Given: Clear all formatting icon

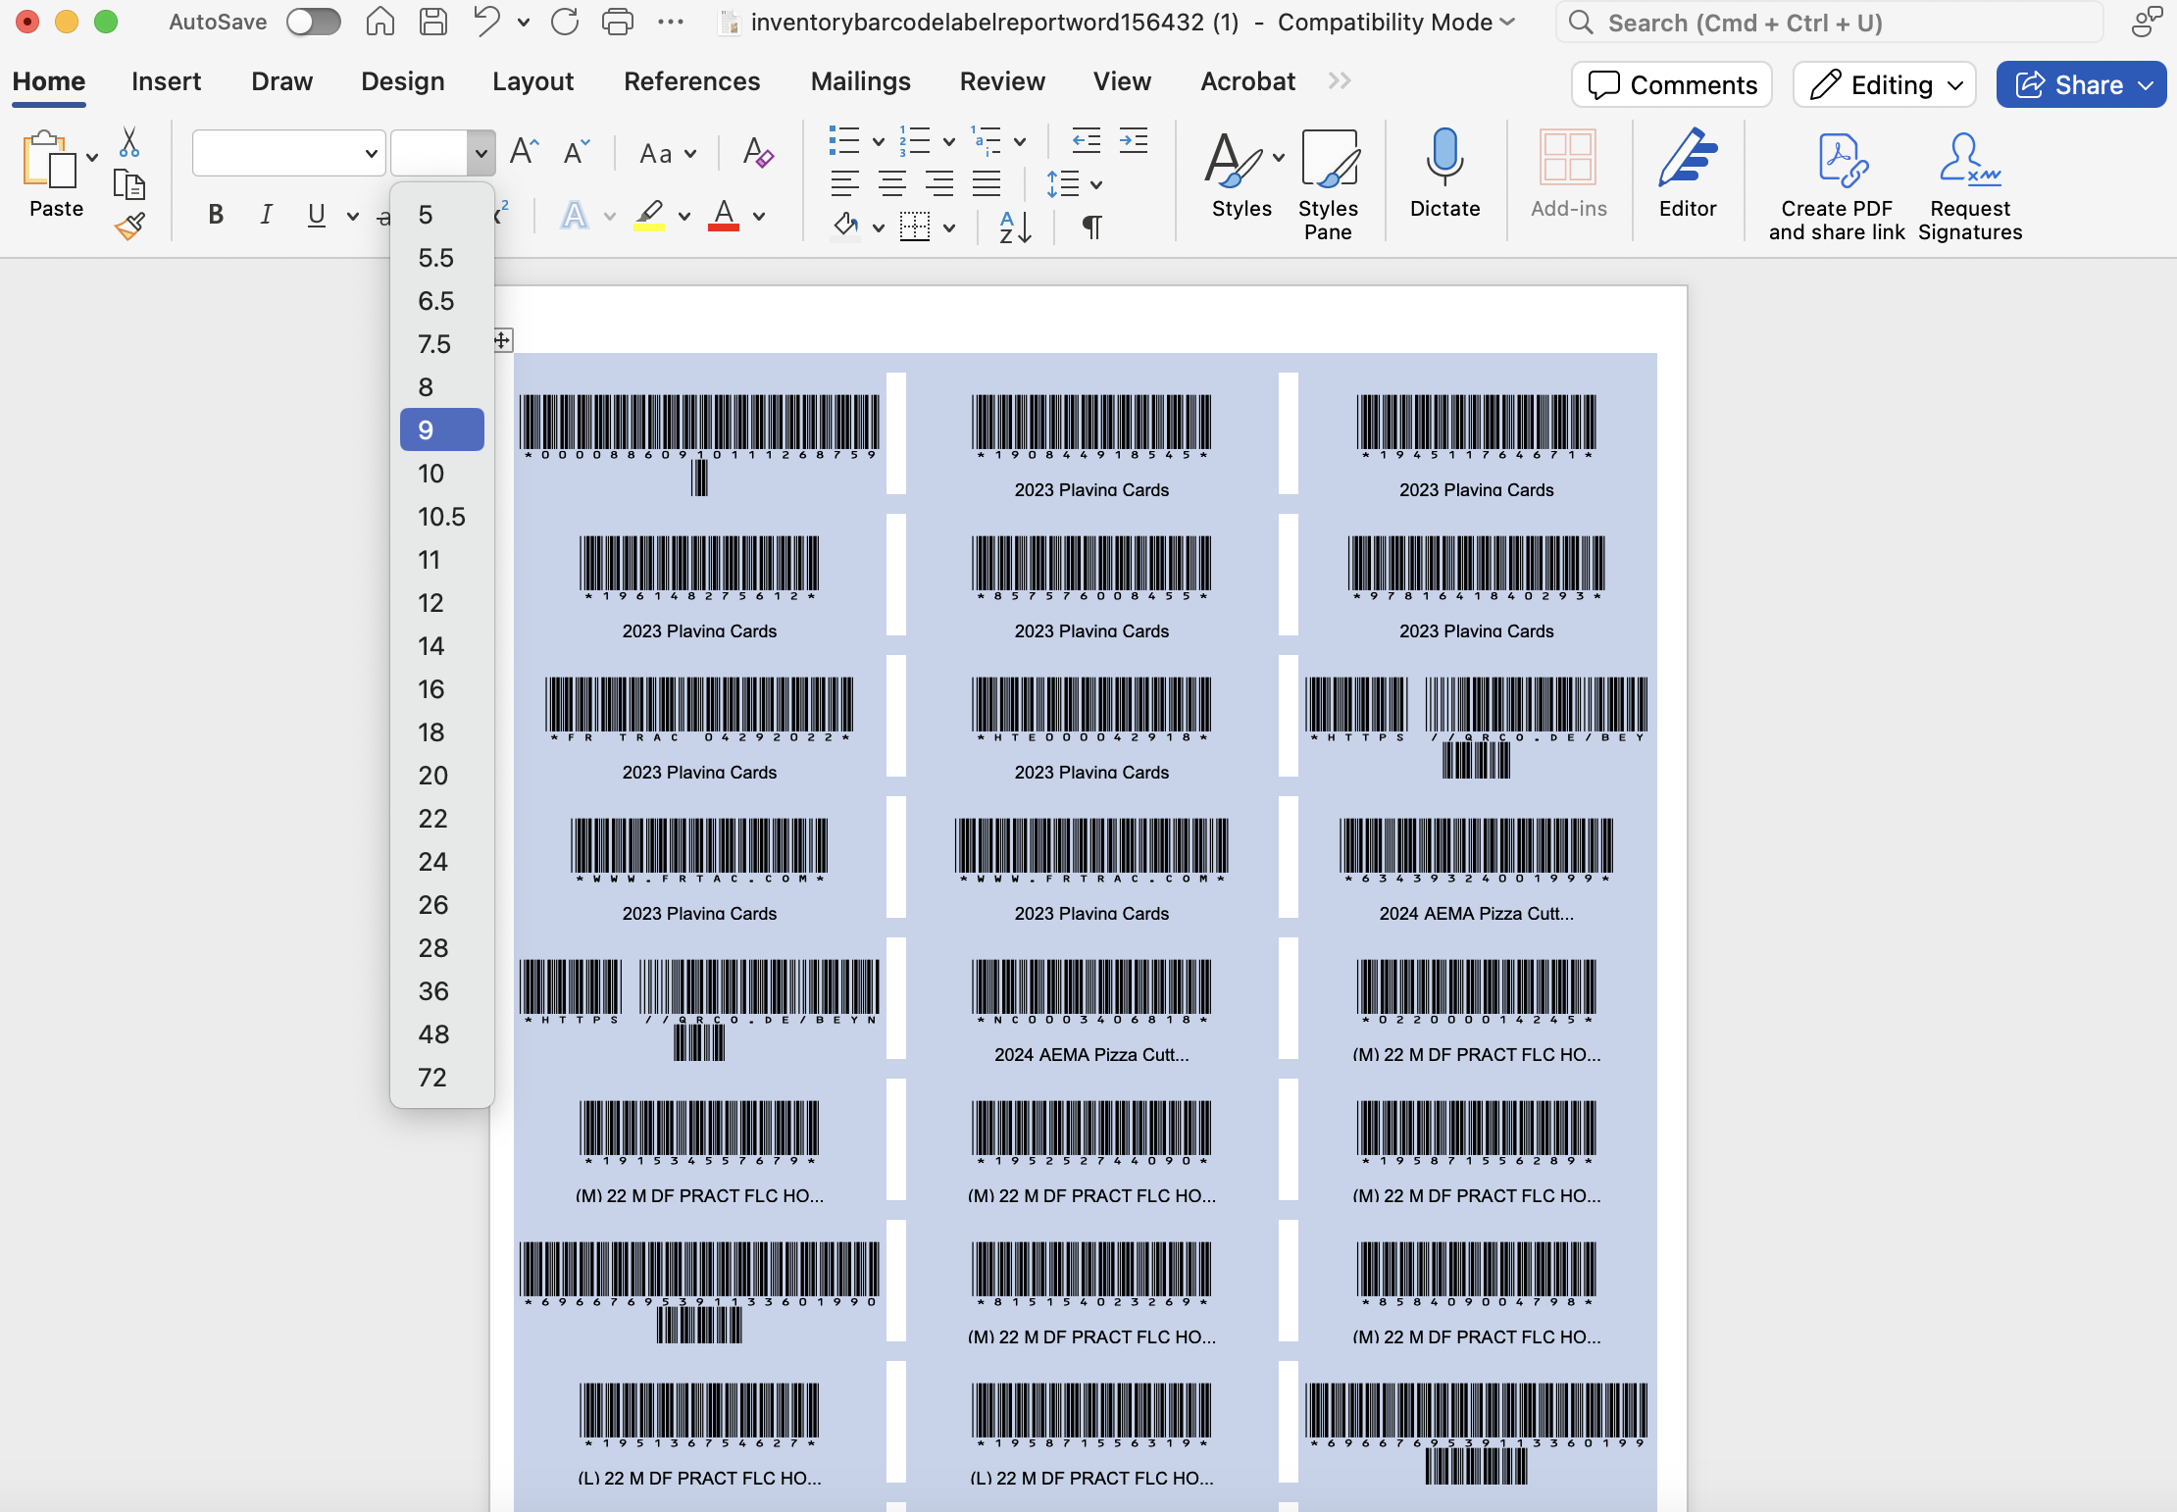Looking at the screenshot, I should click(757, 152).
